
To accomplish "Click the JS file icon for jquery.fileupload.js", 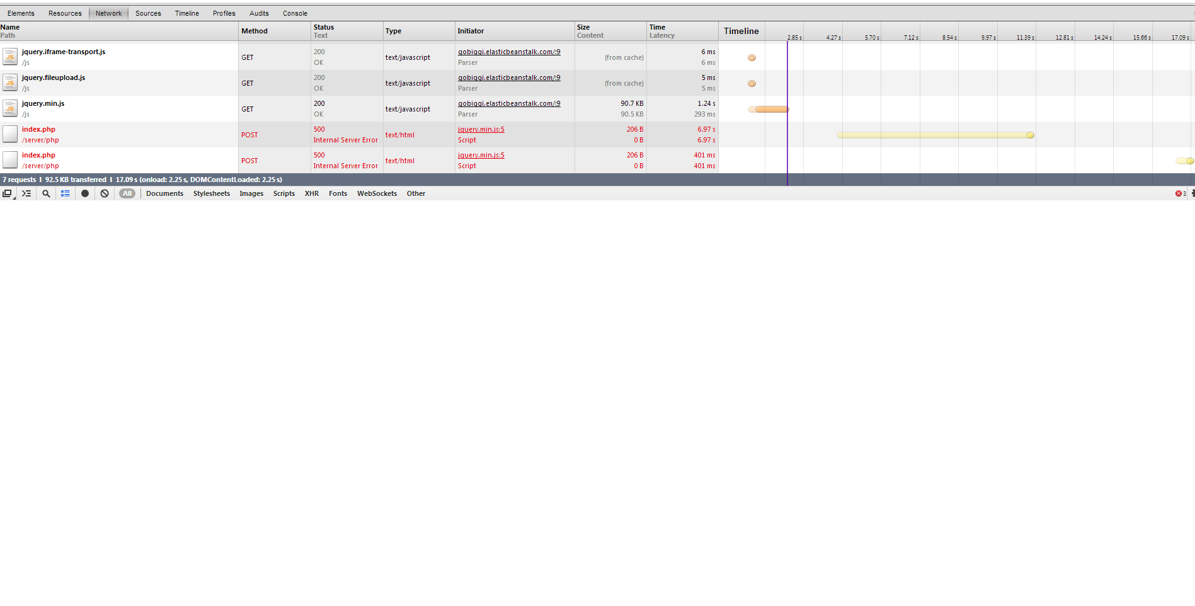I will (10, 83).
